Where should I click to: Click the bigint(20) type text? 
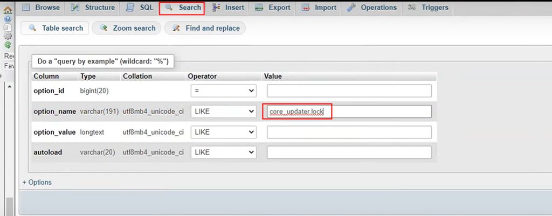(x=94, y=90)
